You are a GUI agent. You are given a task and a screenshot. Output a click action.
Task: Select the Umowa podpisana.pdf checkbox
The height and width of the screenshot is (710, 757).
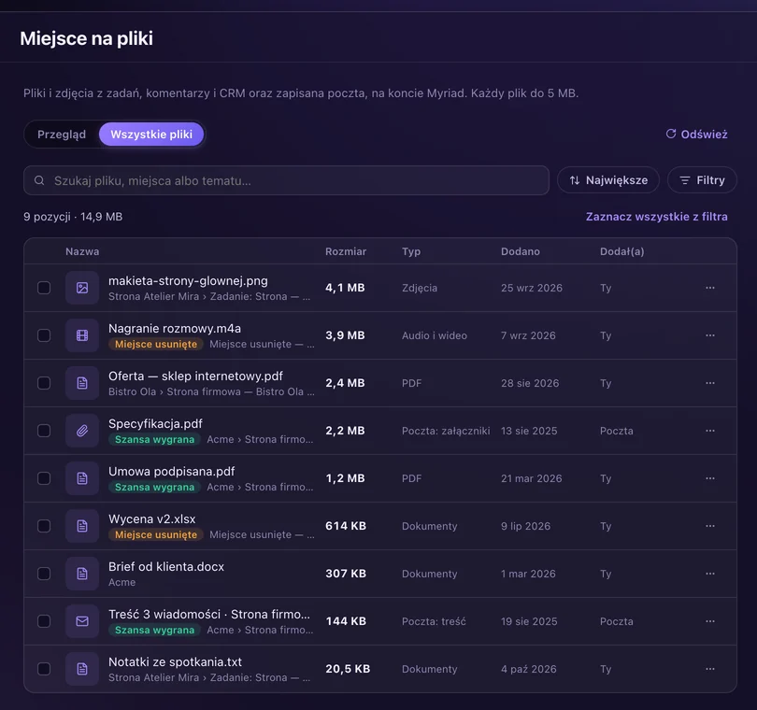[44, 478]
